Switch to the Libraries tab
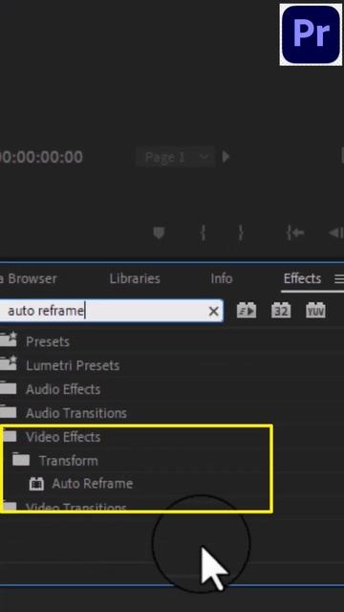 click(x=135, y=278)
